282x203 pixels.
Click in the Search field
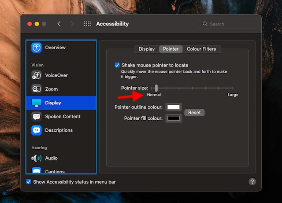228,24
